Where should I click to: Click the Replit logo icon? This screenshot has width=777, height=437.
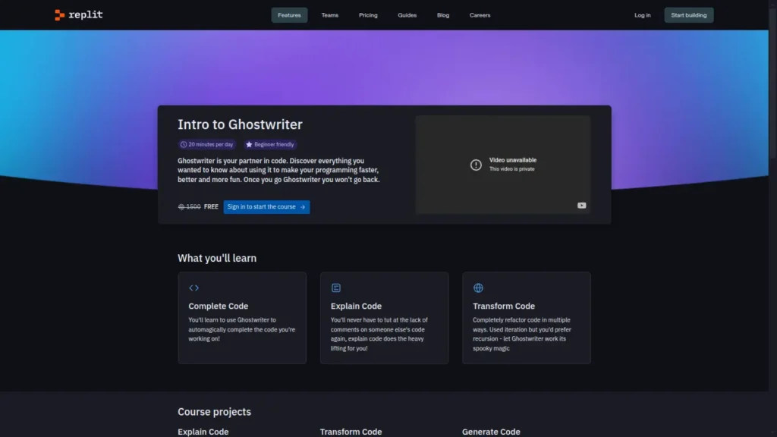pos(60,15)
